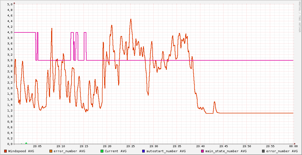Screen dimensions: 302x155
Task: Click the 00:00 time axis label
Action: (293, 146)
